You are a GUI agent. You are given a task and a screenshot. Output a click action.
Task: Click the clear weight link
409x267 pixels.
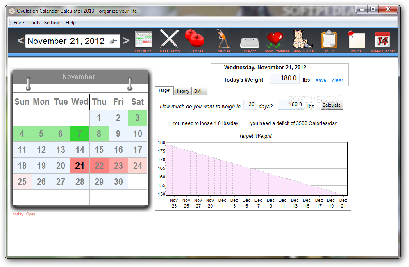(x=337, y=80)
